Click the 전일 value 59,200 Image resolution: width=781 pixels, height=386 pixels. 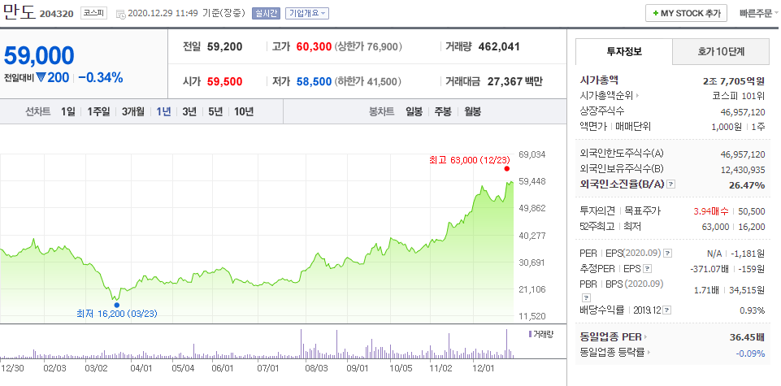tap(224, 47)
